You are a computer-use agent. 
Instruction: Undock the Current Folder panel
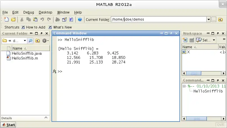pos(42,33)
